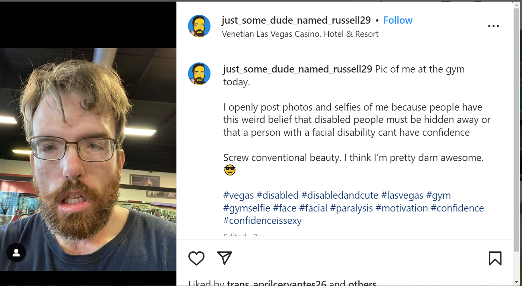
Task: Show tagged people icon on the photo
Action: coord(16,253)
